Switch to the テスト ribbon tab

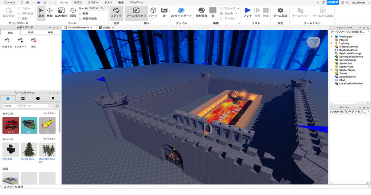pyautogui.click(x=108, y=3)
